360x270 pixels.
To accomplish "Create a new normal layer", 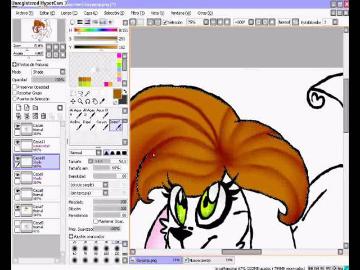I will pos(19,107).
